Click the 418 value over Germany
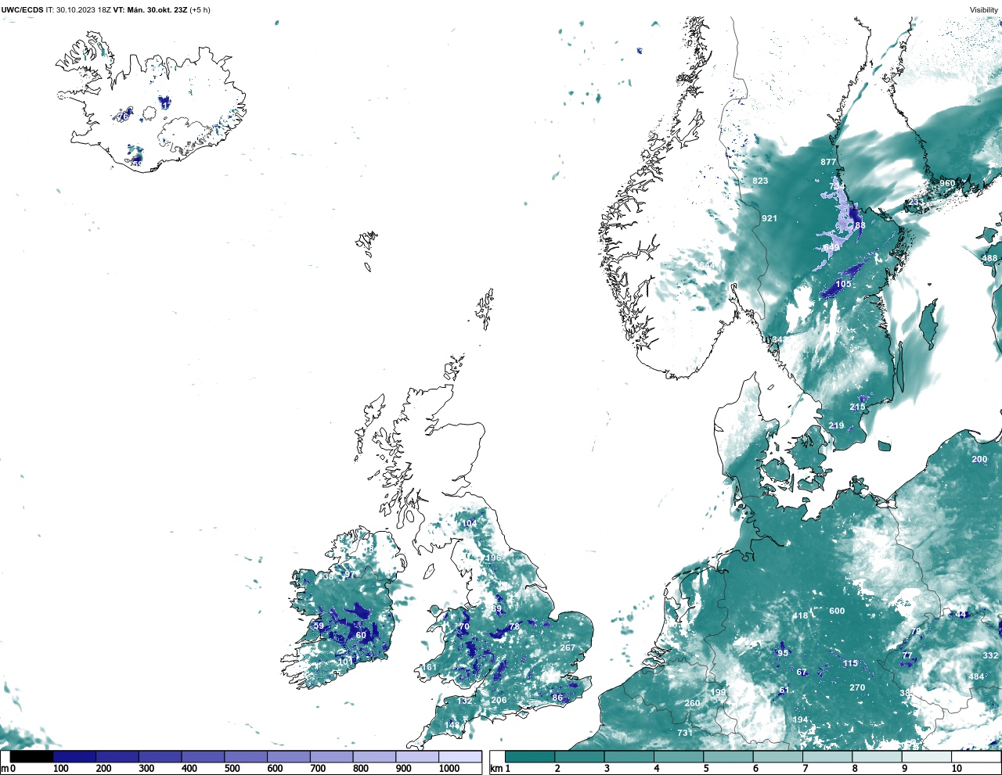 click(x=800, y=616)
